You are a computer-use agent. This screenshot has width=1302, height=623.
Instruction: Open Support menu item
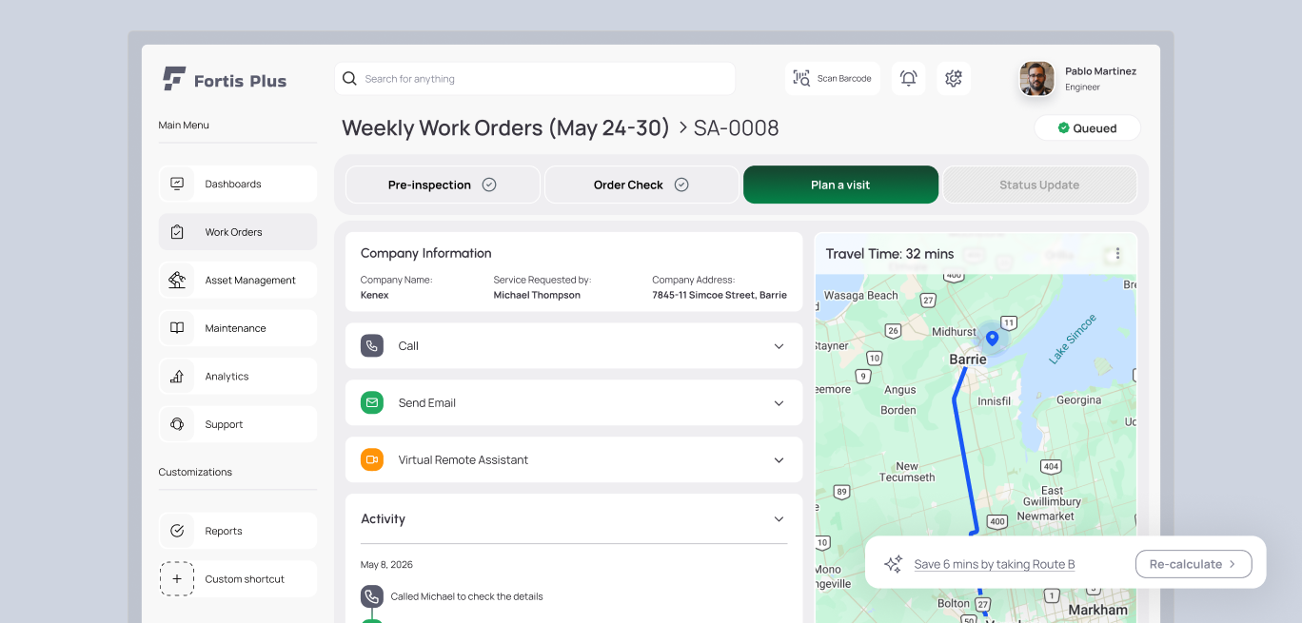pos(238,424)
